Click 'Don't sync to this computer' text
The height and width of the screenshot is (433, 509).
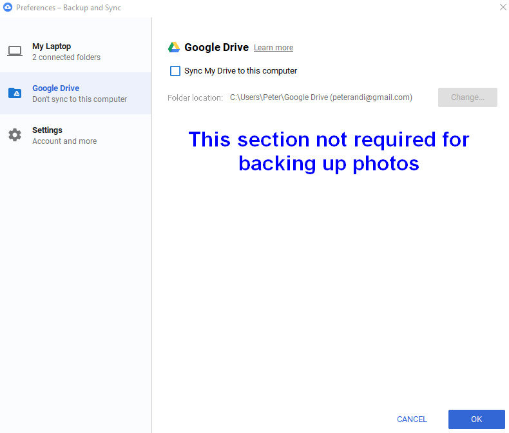[79, 99]
